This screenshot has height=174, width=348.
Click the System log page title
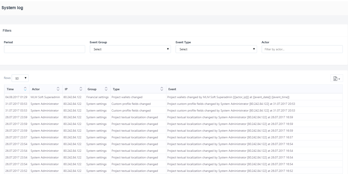click(x=12, y=8)
